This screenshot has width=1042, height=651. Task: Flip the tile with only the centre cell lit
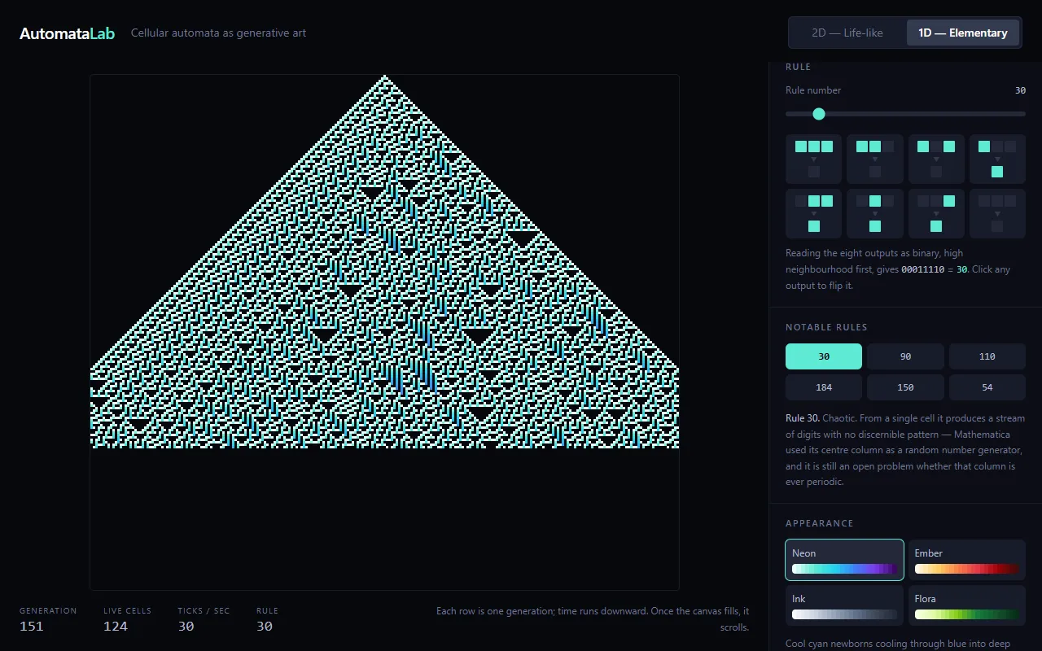(875, 213)
